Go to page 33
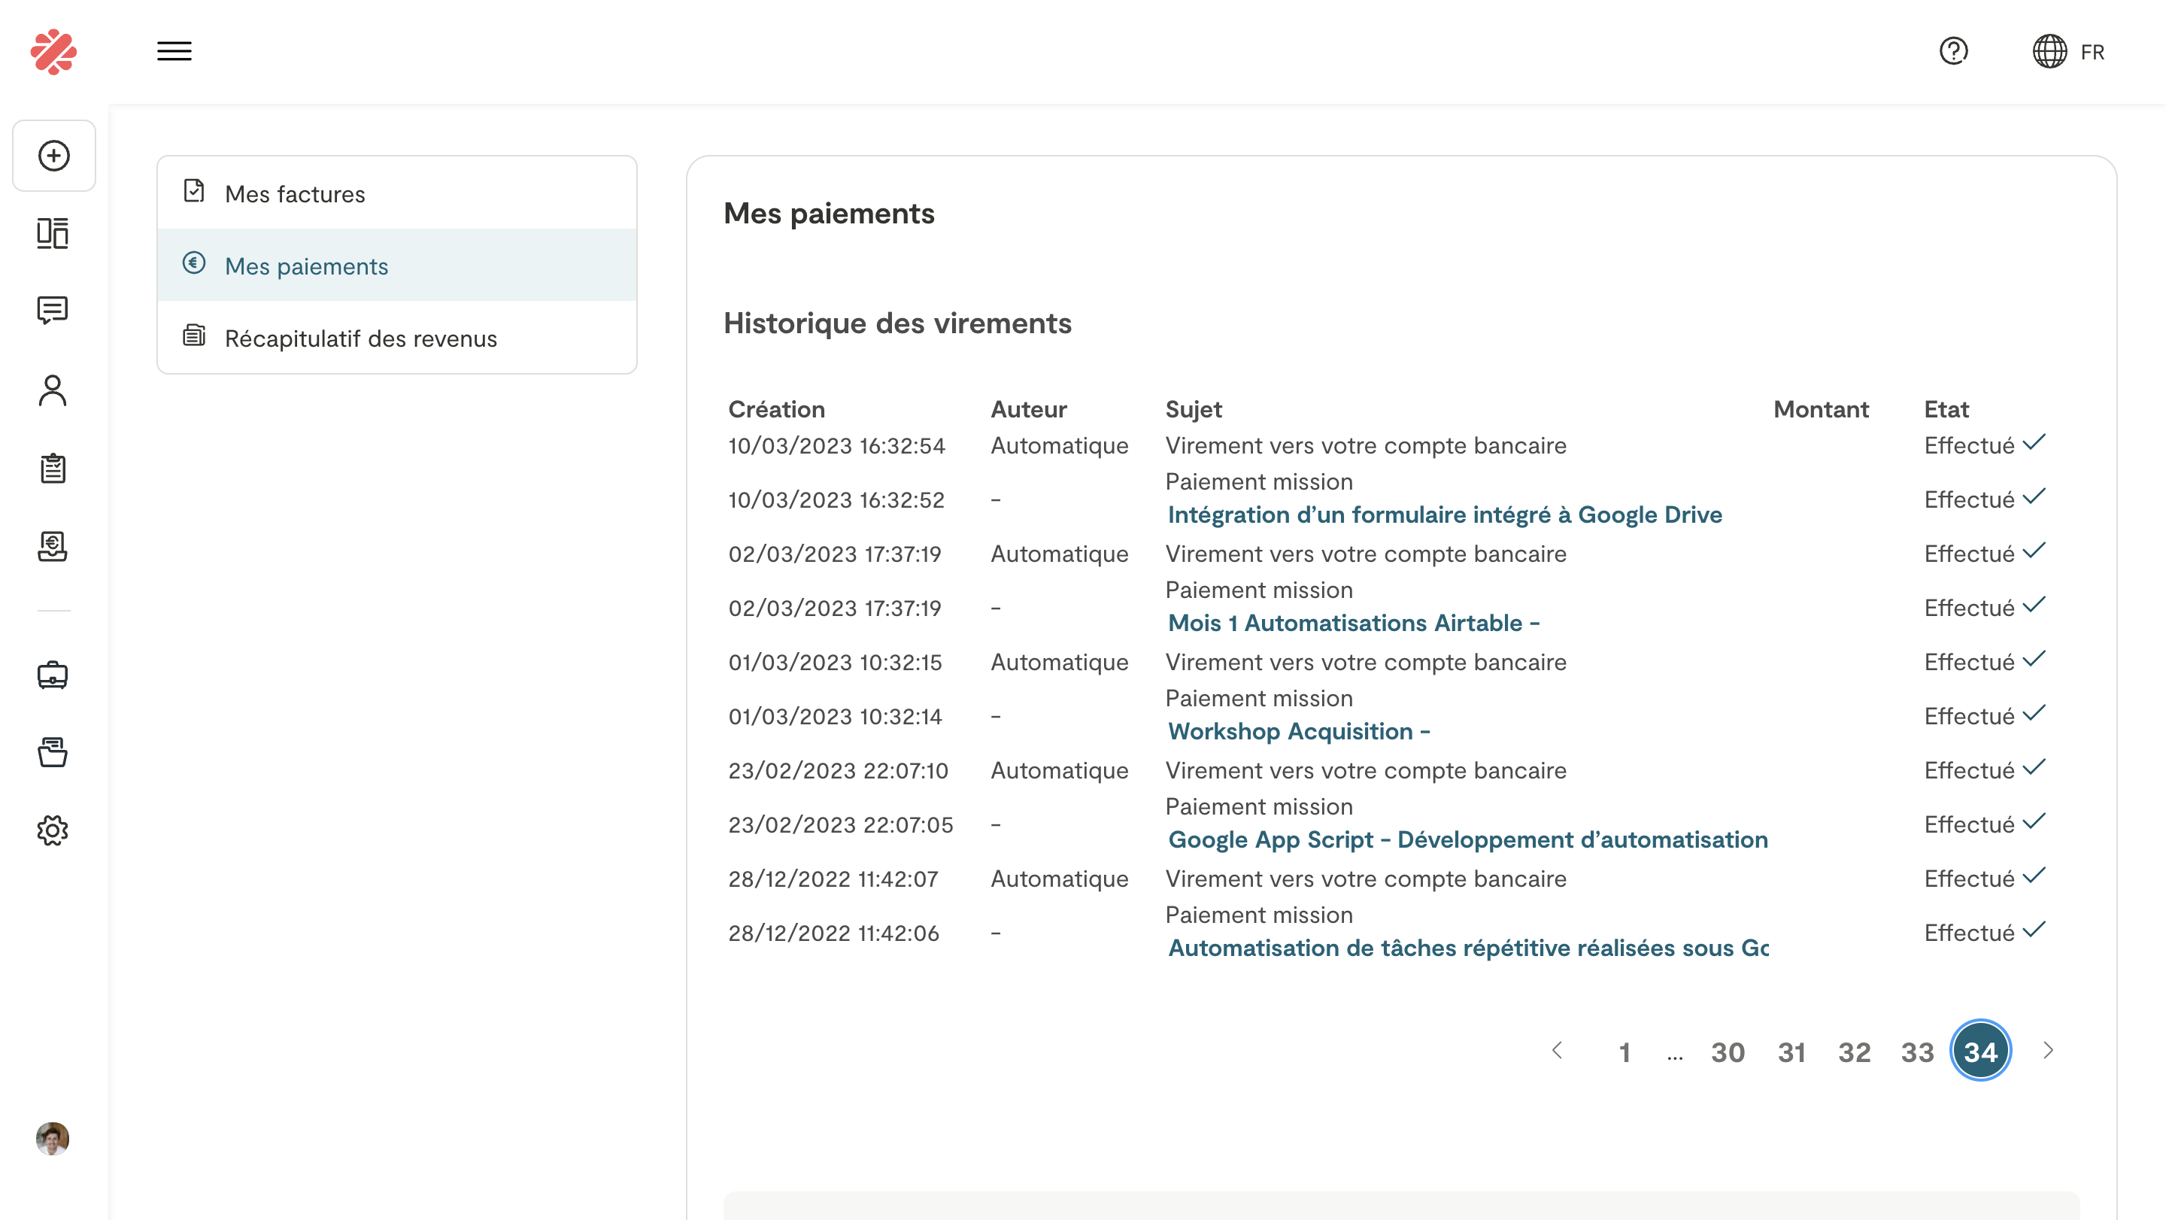Screen dimensions: 2166x1220 [x=1917, y=1053]
